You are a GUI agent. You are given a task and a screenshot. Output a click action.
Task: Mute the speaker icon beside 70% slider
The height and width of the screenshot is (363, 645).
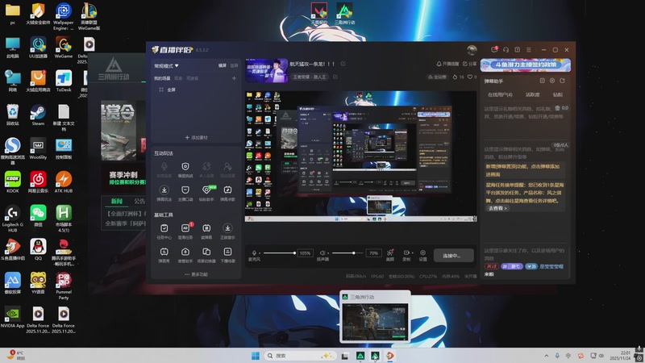[x=323, y=252]
